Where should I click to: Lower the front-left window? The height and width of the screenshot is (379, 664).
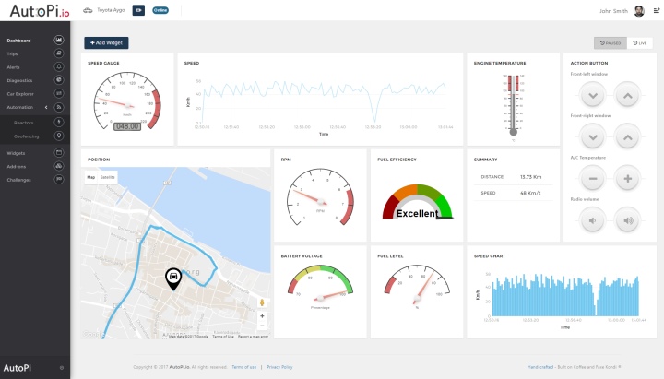click(595, 94)
